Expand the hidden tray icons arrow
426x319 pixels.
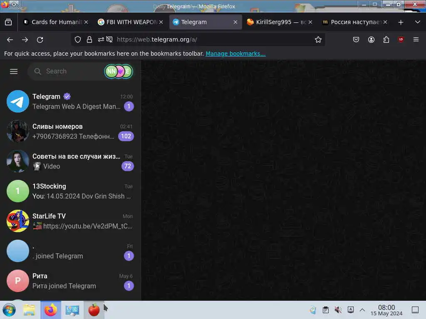pyautogui.click(x=362, y=310)
